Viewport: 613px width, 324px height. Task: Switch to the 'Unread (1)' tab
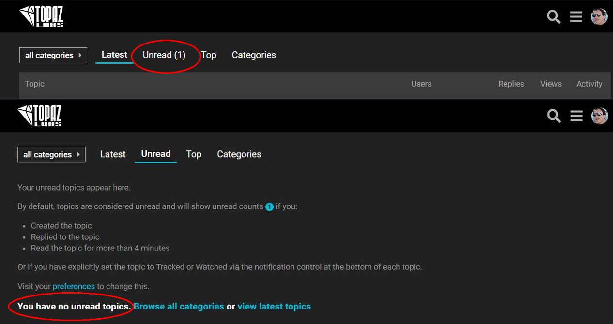(x=164, y=55)
